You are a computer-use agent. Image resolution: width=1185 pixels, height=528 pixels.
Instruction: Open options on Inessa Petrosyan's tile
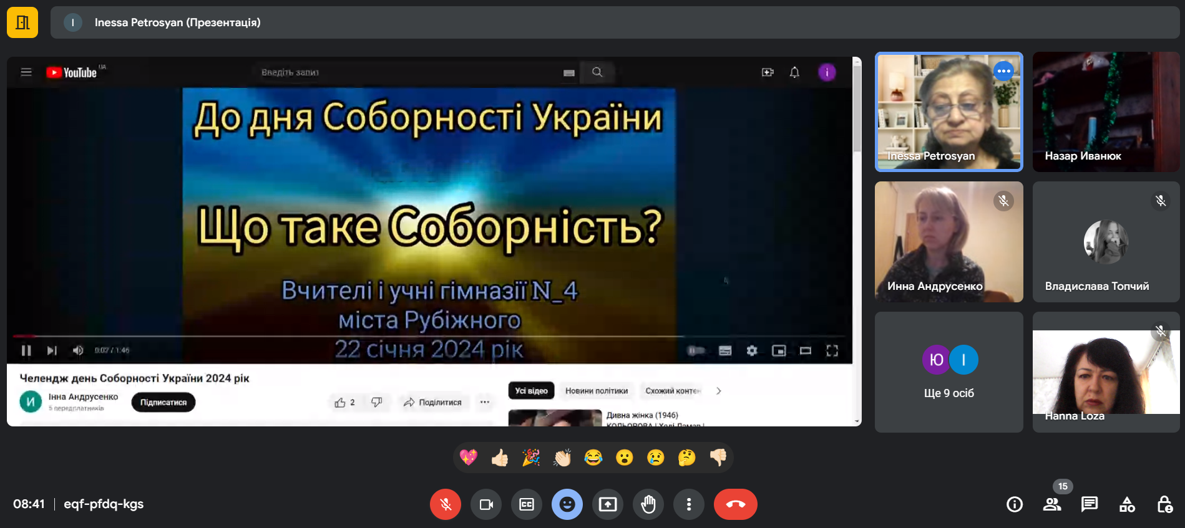[1003, 71]
